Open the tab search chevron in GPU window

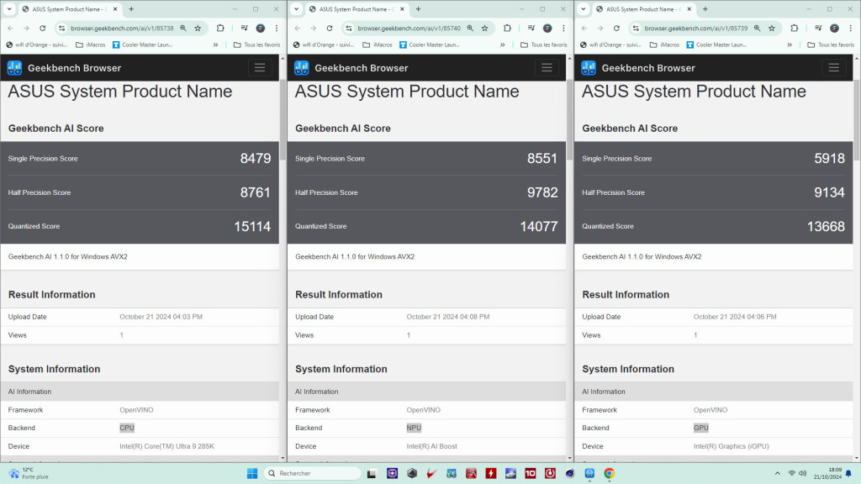pos(584,9)
